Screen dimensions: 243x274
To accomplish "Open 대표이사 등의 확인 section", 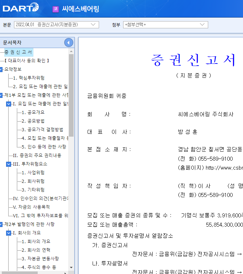I will click(x=27, y=61).
